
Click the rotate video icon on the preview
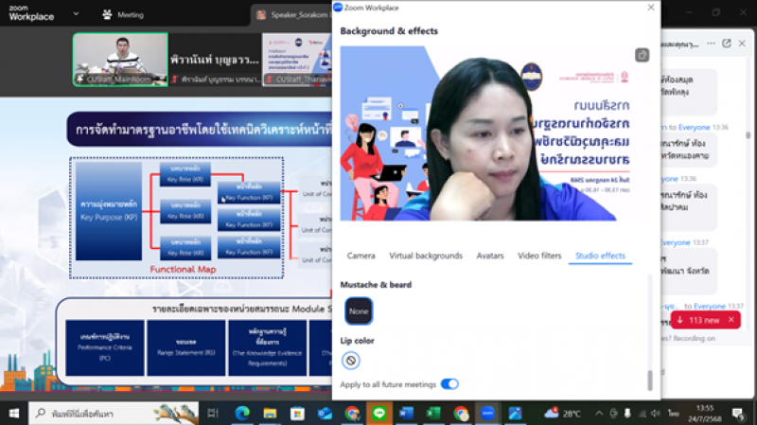pyautogui.click(x=643, y=55)
